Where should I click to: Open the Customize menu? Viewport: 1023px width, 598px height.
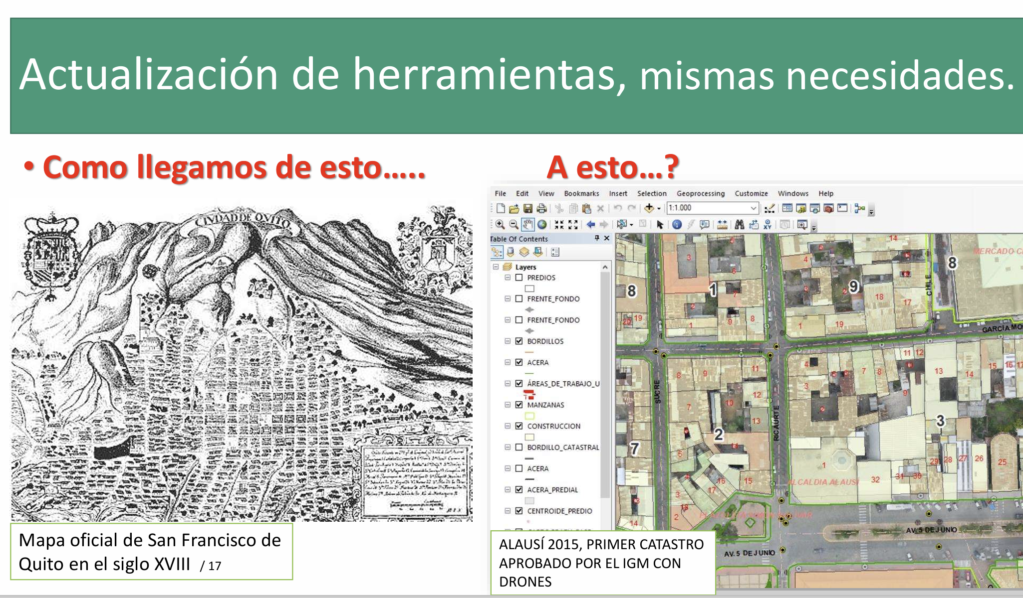751,193
